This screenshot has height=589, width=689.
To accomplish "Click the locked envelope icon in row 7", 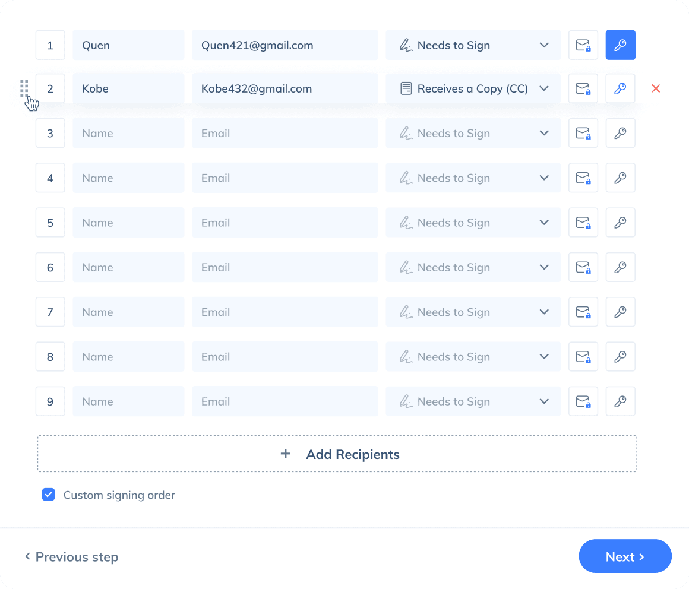I will click(583, 312).
